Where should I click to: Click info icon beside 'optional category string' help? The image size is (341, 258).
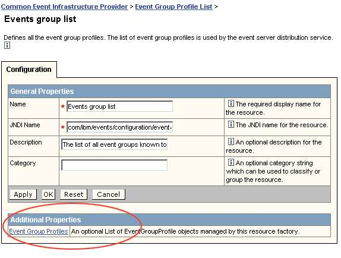tap(231, 162)
